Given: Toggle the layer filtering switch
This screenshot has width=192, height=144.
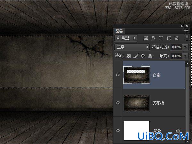Looking at the screenshot, I should pos(187,38).
